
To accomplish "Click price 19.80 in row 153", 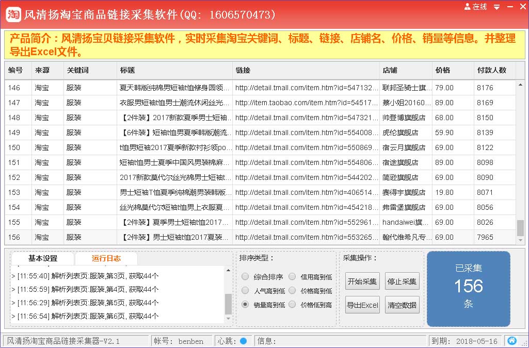I will click(x=444, y=192).
